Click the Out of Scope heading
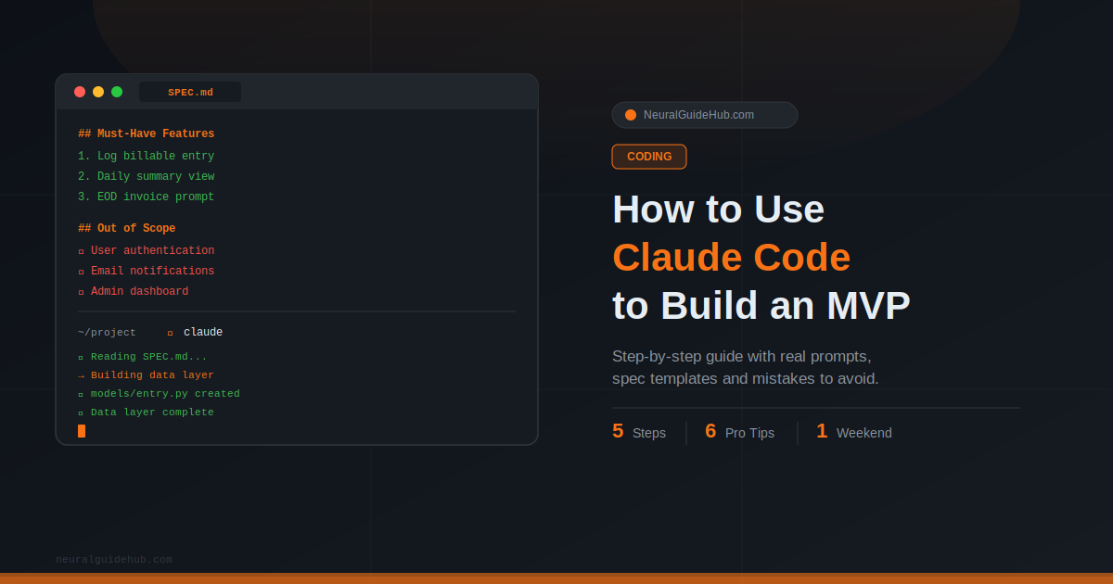Viewport: 1113px width, 584px height. click(x=127, y=229)
